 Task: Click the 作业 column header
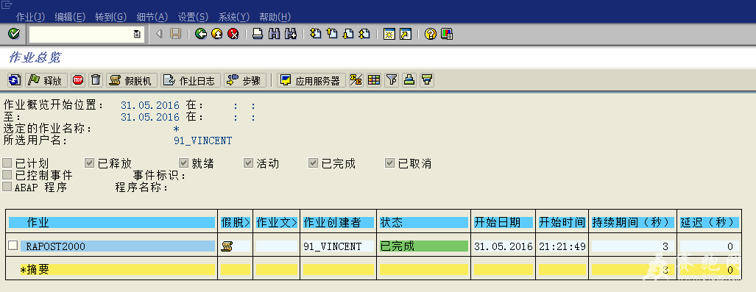pos(112,223)
